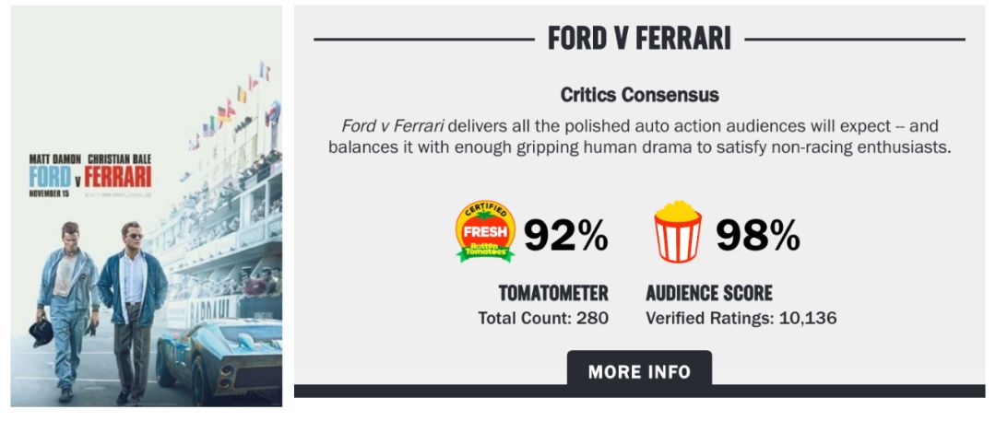This screenshot has height=421, width=996.
Task: Click the November 15 release date
Action: click(x=50, y=193)
